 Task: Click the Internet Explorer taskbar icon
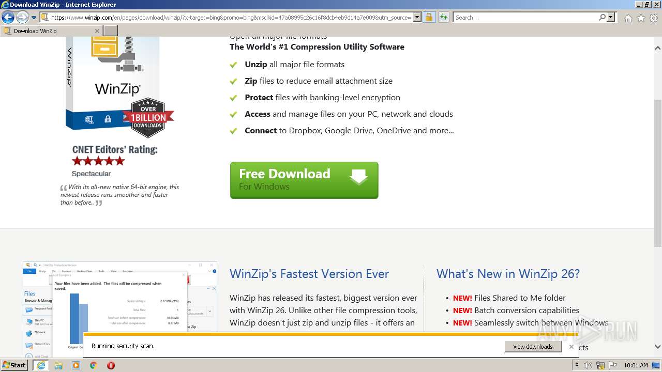coord(41,365)
